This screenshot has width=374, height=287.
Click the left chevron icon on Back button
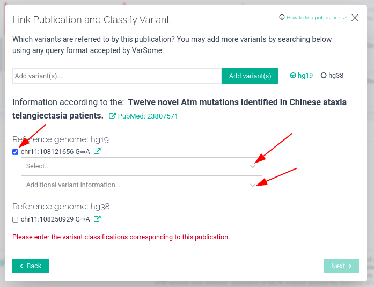(x=21, y=266)
